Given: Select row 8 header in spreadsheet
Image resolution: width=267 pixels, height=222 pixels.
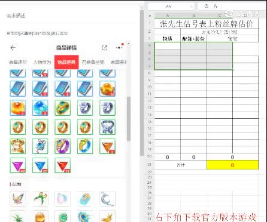Looking at the screenshot, I should pyautogui.click(x=150, y=73).
